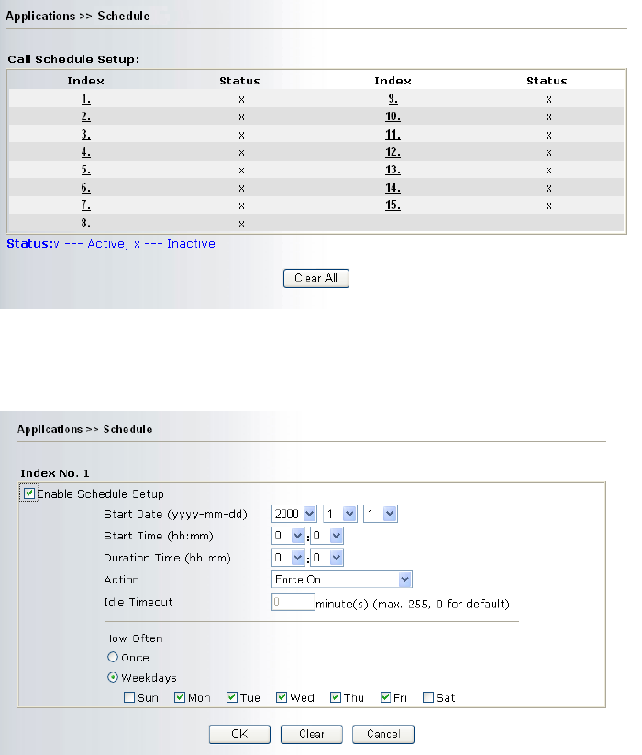Enable the Sun checkbox
The width and height of the screenshot is (642, 755).
pyautogui.click(x=129, y=698)
